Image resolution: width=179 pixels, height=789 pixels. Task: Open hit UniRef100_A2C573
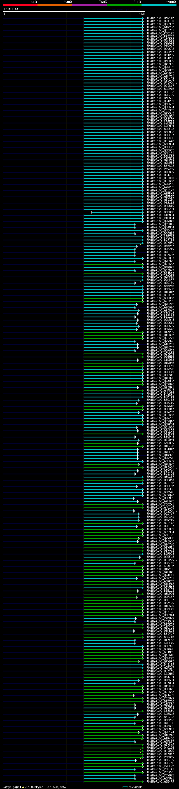161,708
